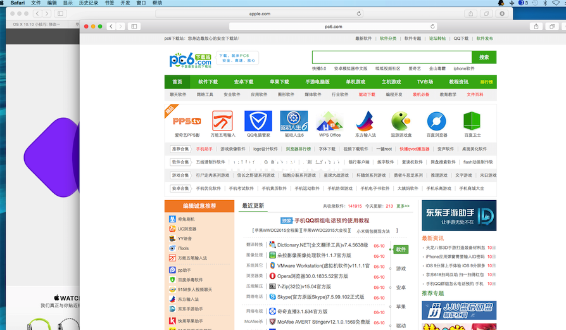Click the Share icon in the apple.com window
Screen dimensions: 566x330
click(x=470, y=14)
